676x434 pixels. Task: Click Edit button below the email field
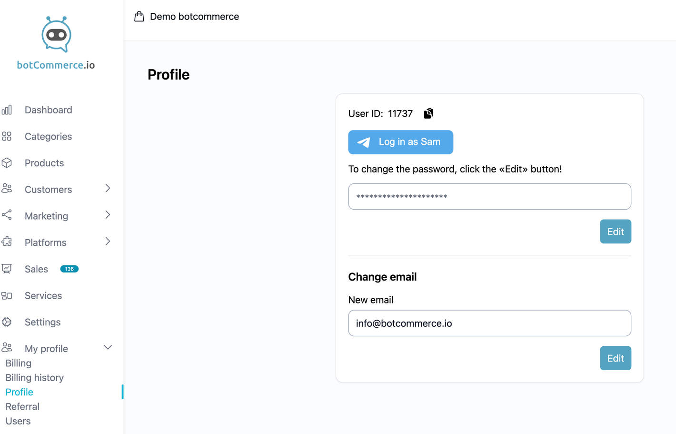[x=615, y=358]
